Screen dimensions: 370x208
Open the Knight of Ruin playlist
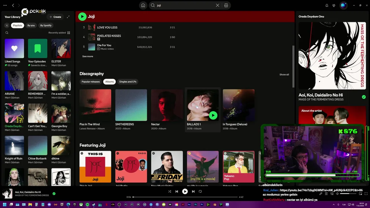(x=14, y=150)
